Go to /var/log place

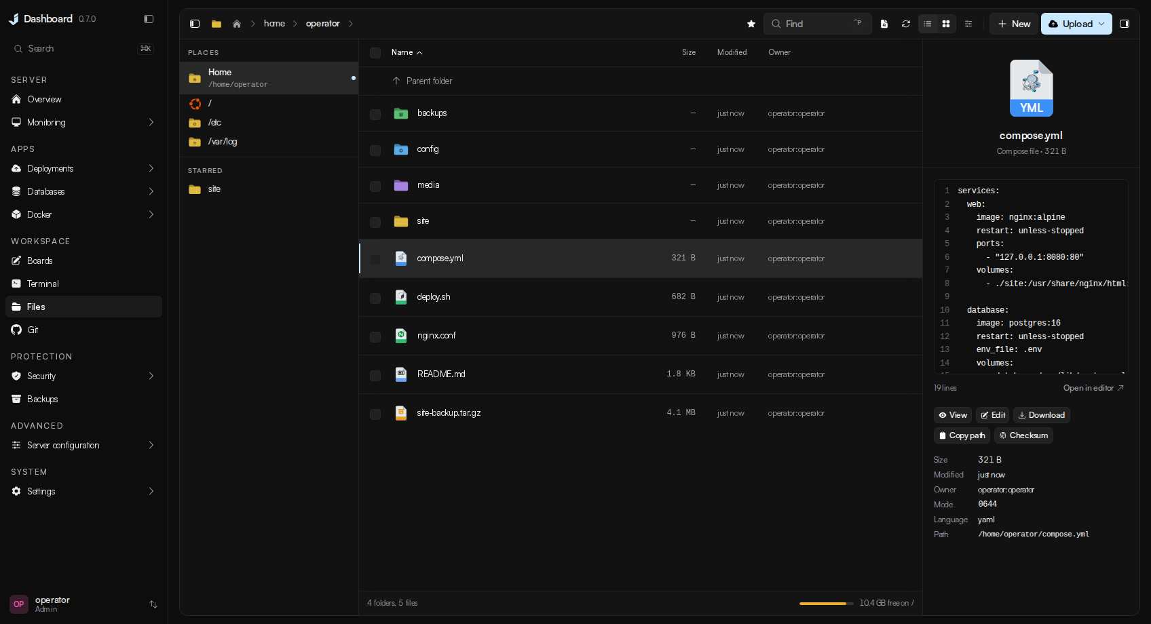click(x=269, y=142)
